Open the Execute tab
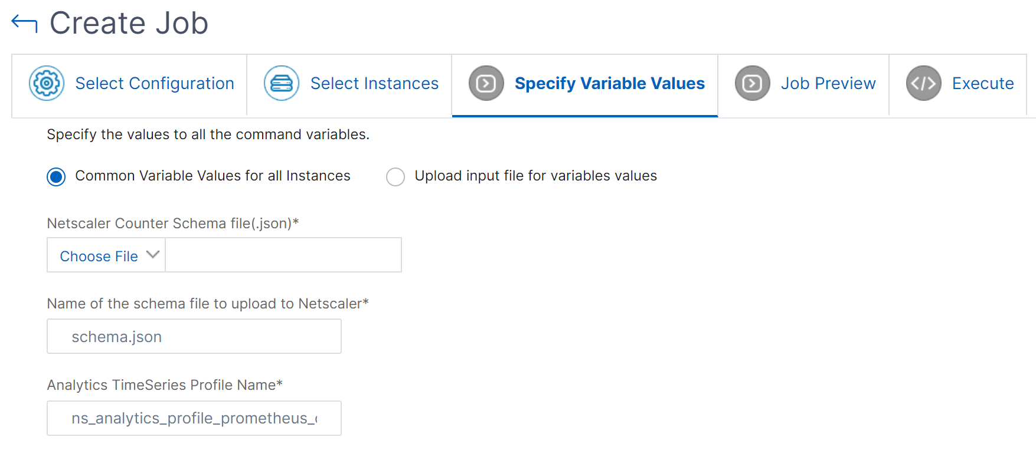Screen dimensions: 1036x463 pos(958,86)
